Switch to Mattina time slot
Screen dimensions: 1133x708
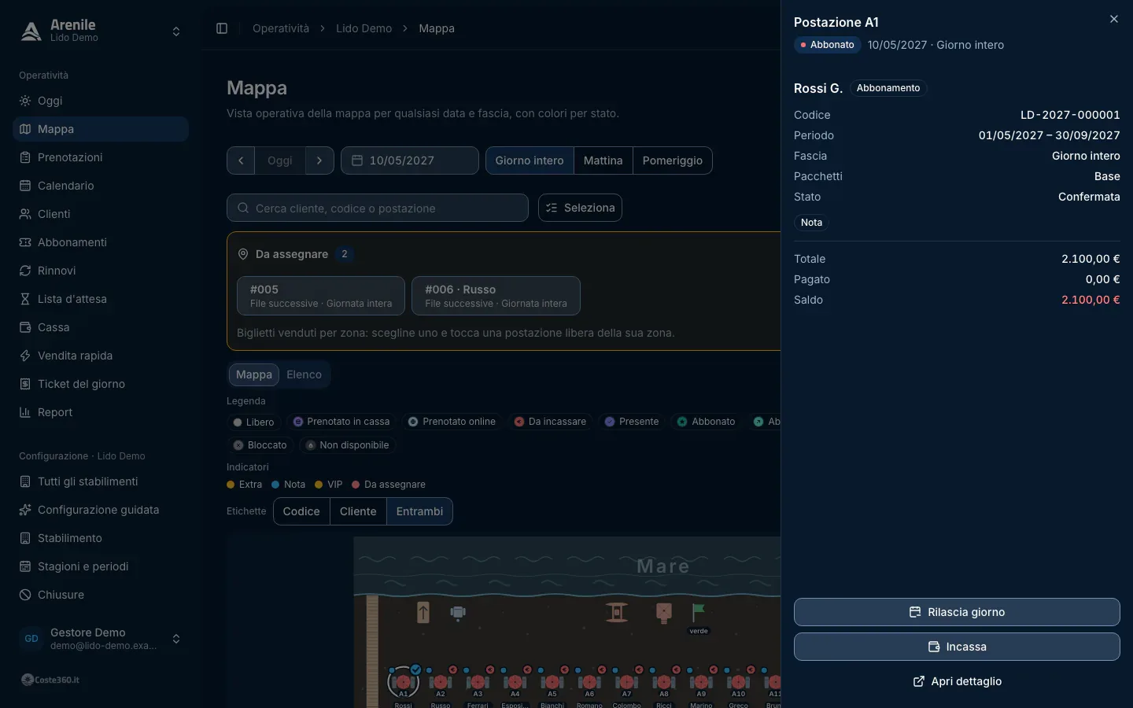[x=603, y=160]
